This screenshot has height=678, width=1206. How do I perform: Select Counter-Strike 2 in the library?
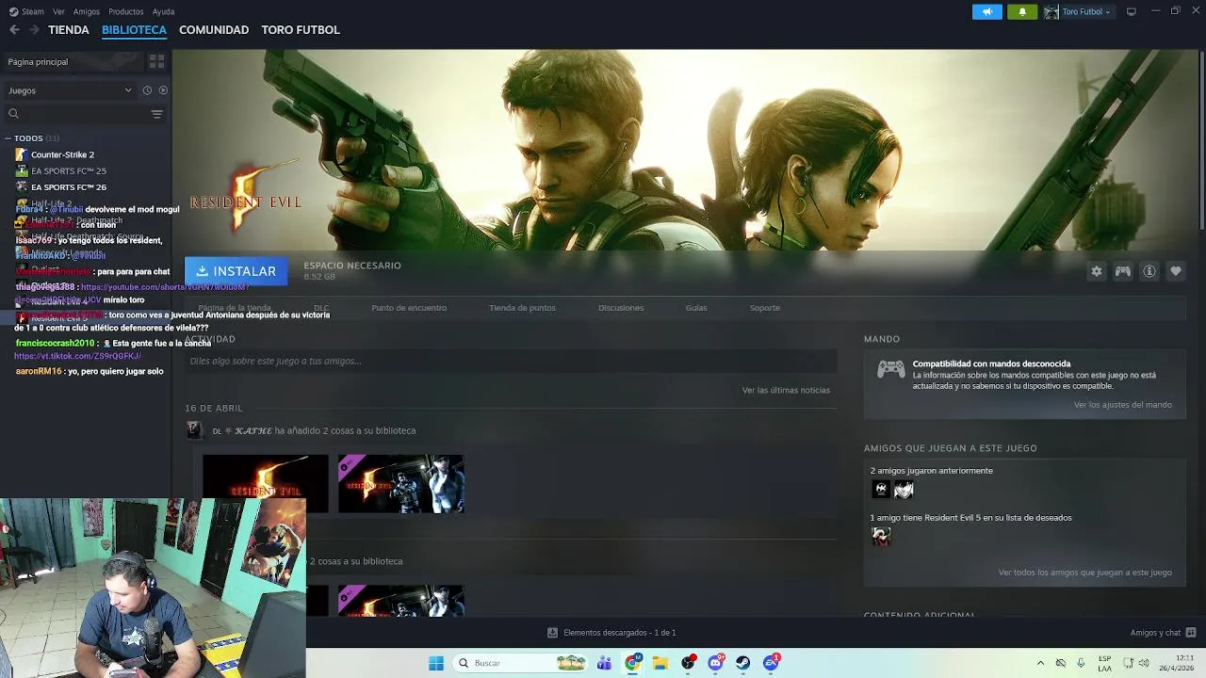pos(62,154)
